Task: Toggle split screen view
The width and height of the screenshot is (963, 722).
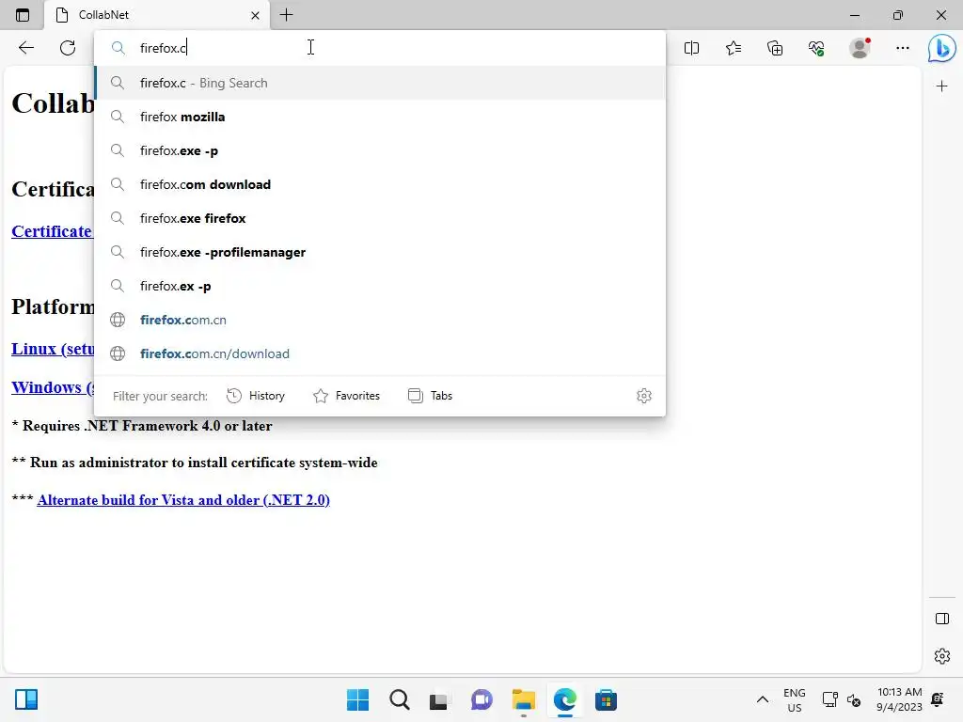Action: [691, 48]
